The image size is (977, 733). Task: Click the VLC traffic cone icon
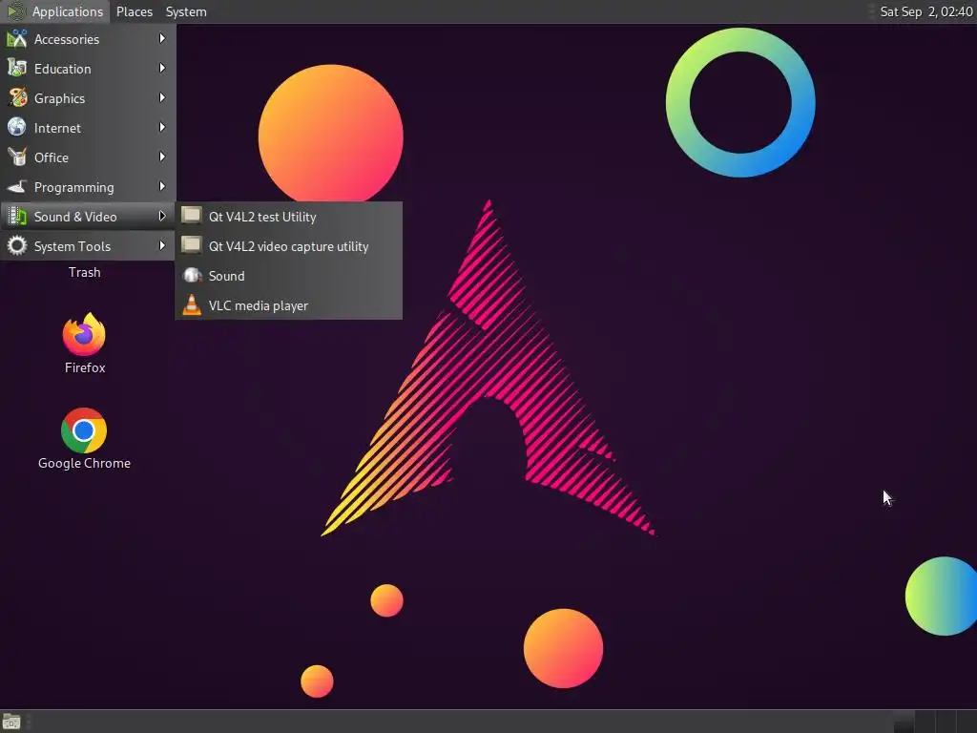[x=192, y=304]
